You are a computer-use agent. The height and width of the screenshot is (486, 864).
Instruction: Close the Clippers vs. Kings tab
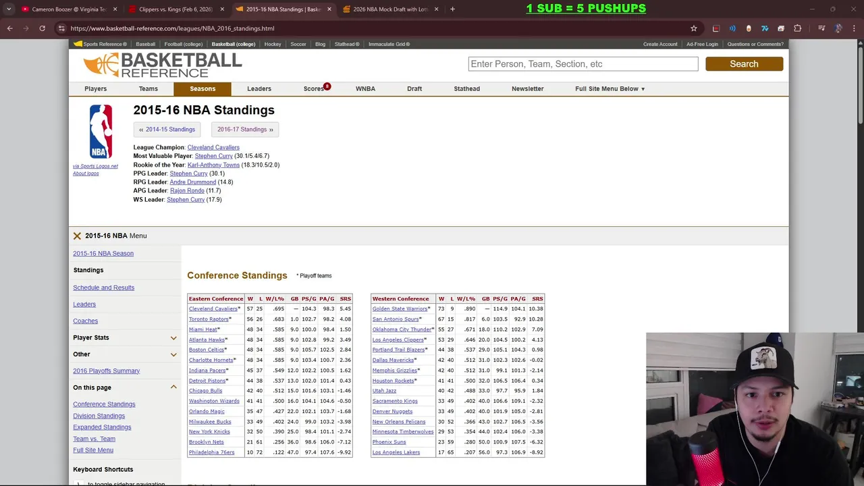tap(222, 9)
